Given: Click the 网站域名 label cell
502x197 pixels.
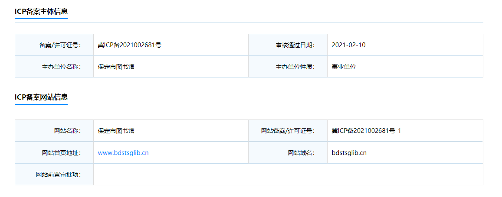Looking at the screenshot, I should 288,152.
